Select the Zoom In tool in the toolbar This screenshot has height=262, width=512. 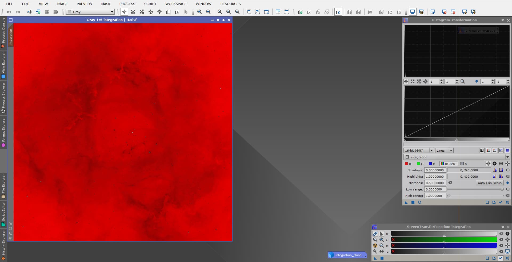click(199, 12)
